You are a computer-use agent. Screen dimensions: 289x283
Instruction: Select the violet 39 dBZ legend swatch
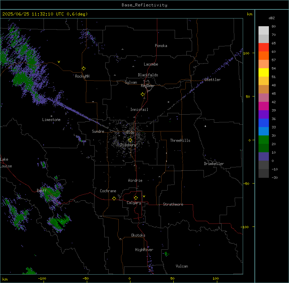[x=264, y=115]
